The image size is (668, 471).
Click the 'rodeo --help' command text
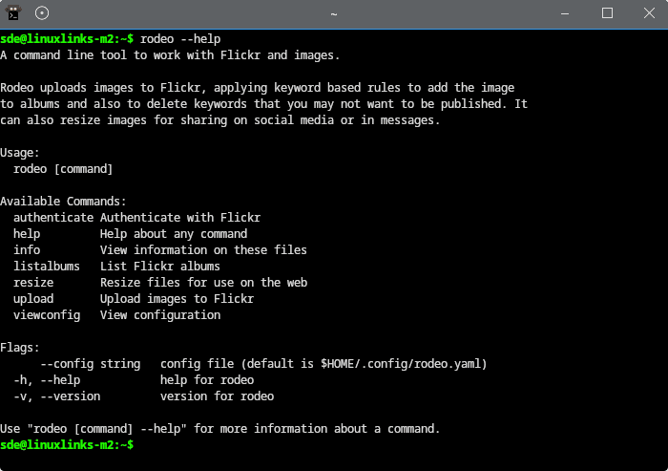180,39
